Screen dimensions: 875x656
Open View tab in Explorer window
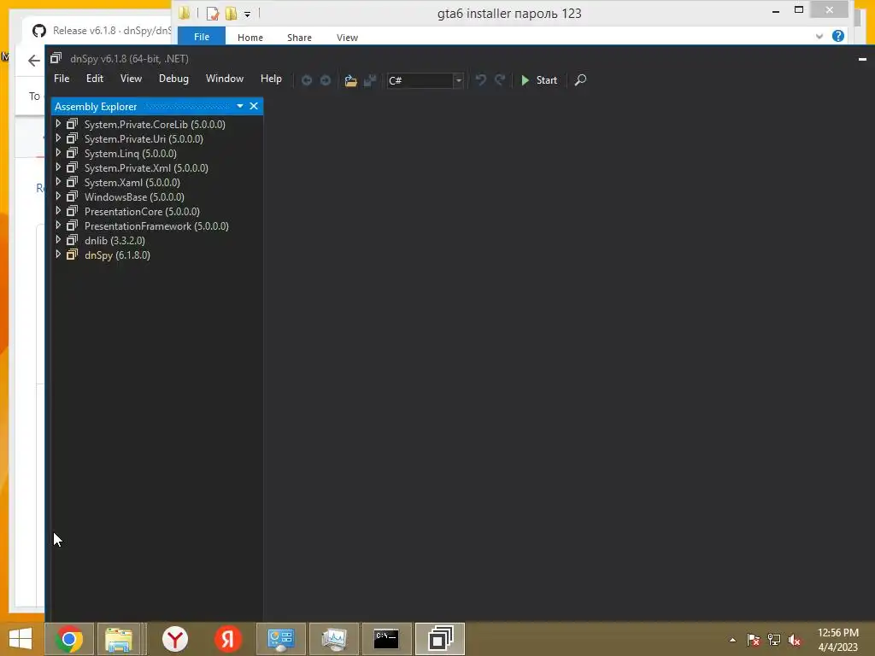[x=347, y=38]
